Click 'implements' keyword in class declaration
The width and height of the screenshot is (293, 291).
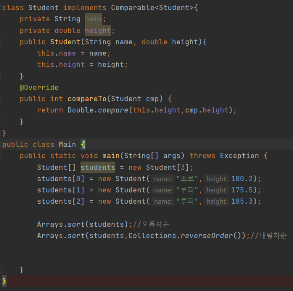[84, 8]
